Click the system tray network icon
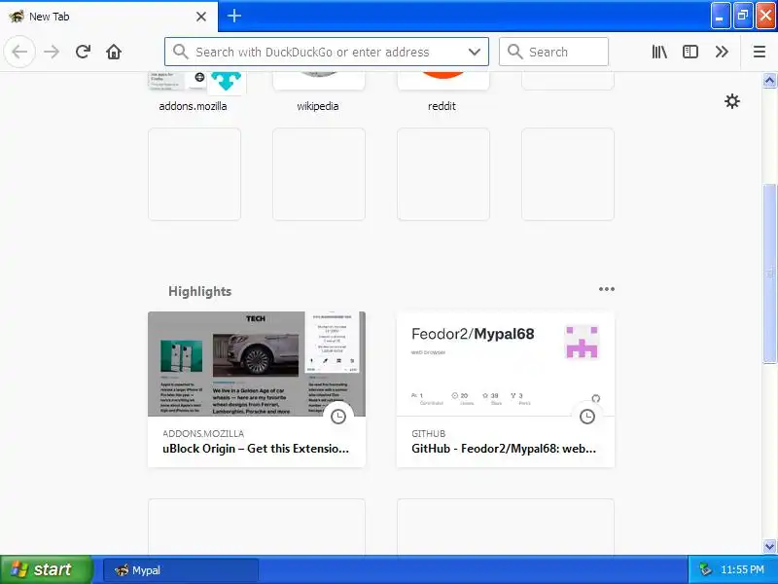The image size is (778, 584). [x=705, y=569]
